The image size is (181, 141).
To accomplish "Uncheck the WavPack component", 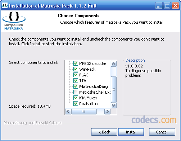I will click(76, 69).
